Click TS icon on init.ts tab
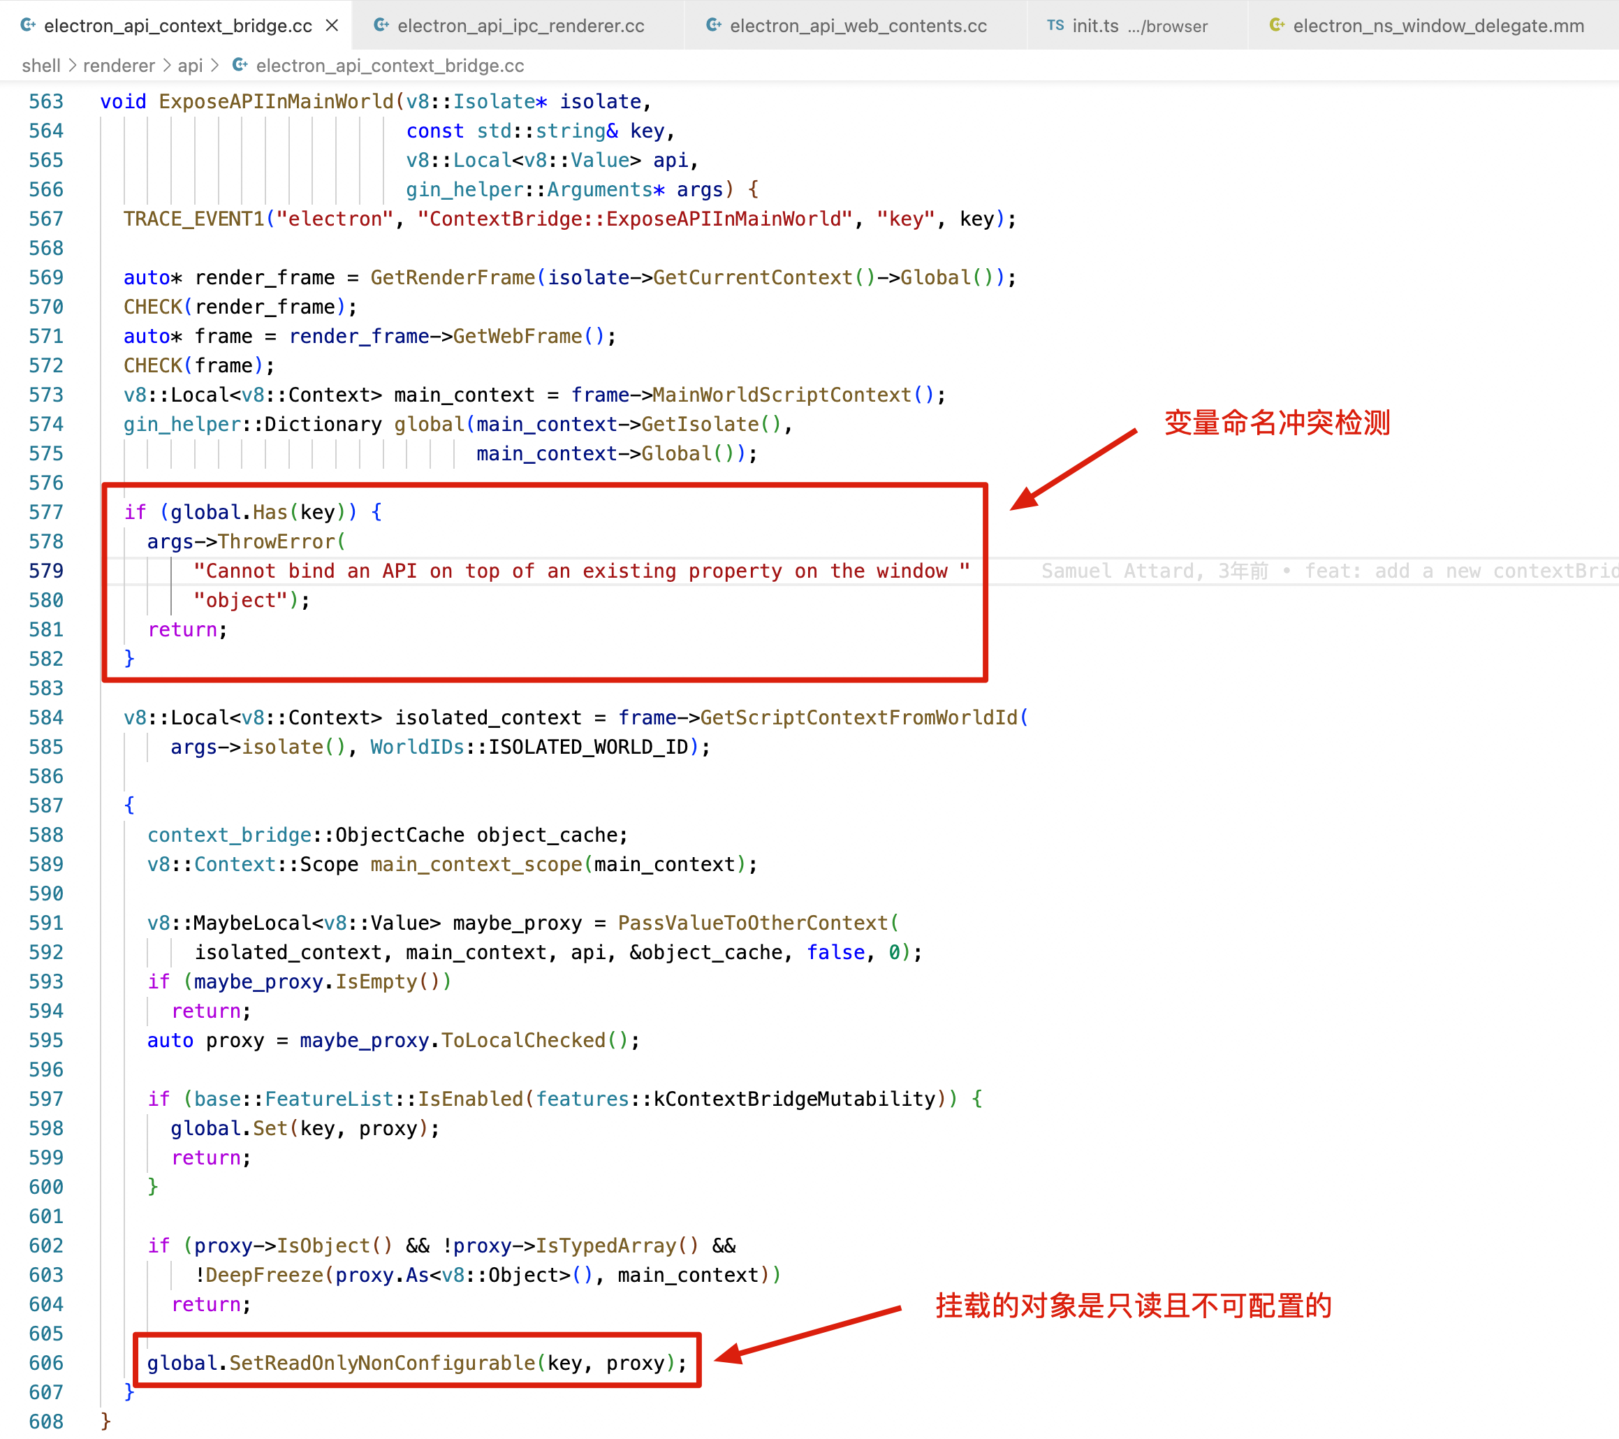This screenshot has width=1619, height=1439. point(1055,25)
